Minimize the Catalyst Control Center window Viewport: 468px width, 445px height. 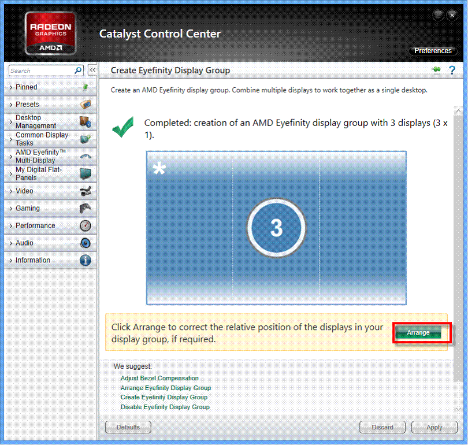(x=438, y=15)
